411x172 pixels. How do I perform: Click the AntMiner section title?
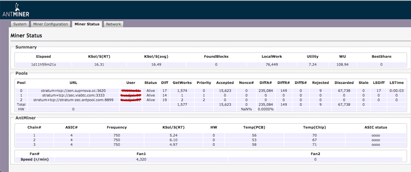click(x=25, y=118)
